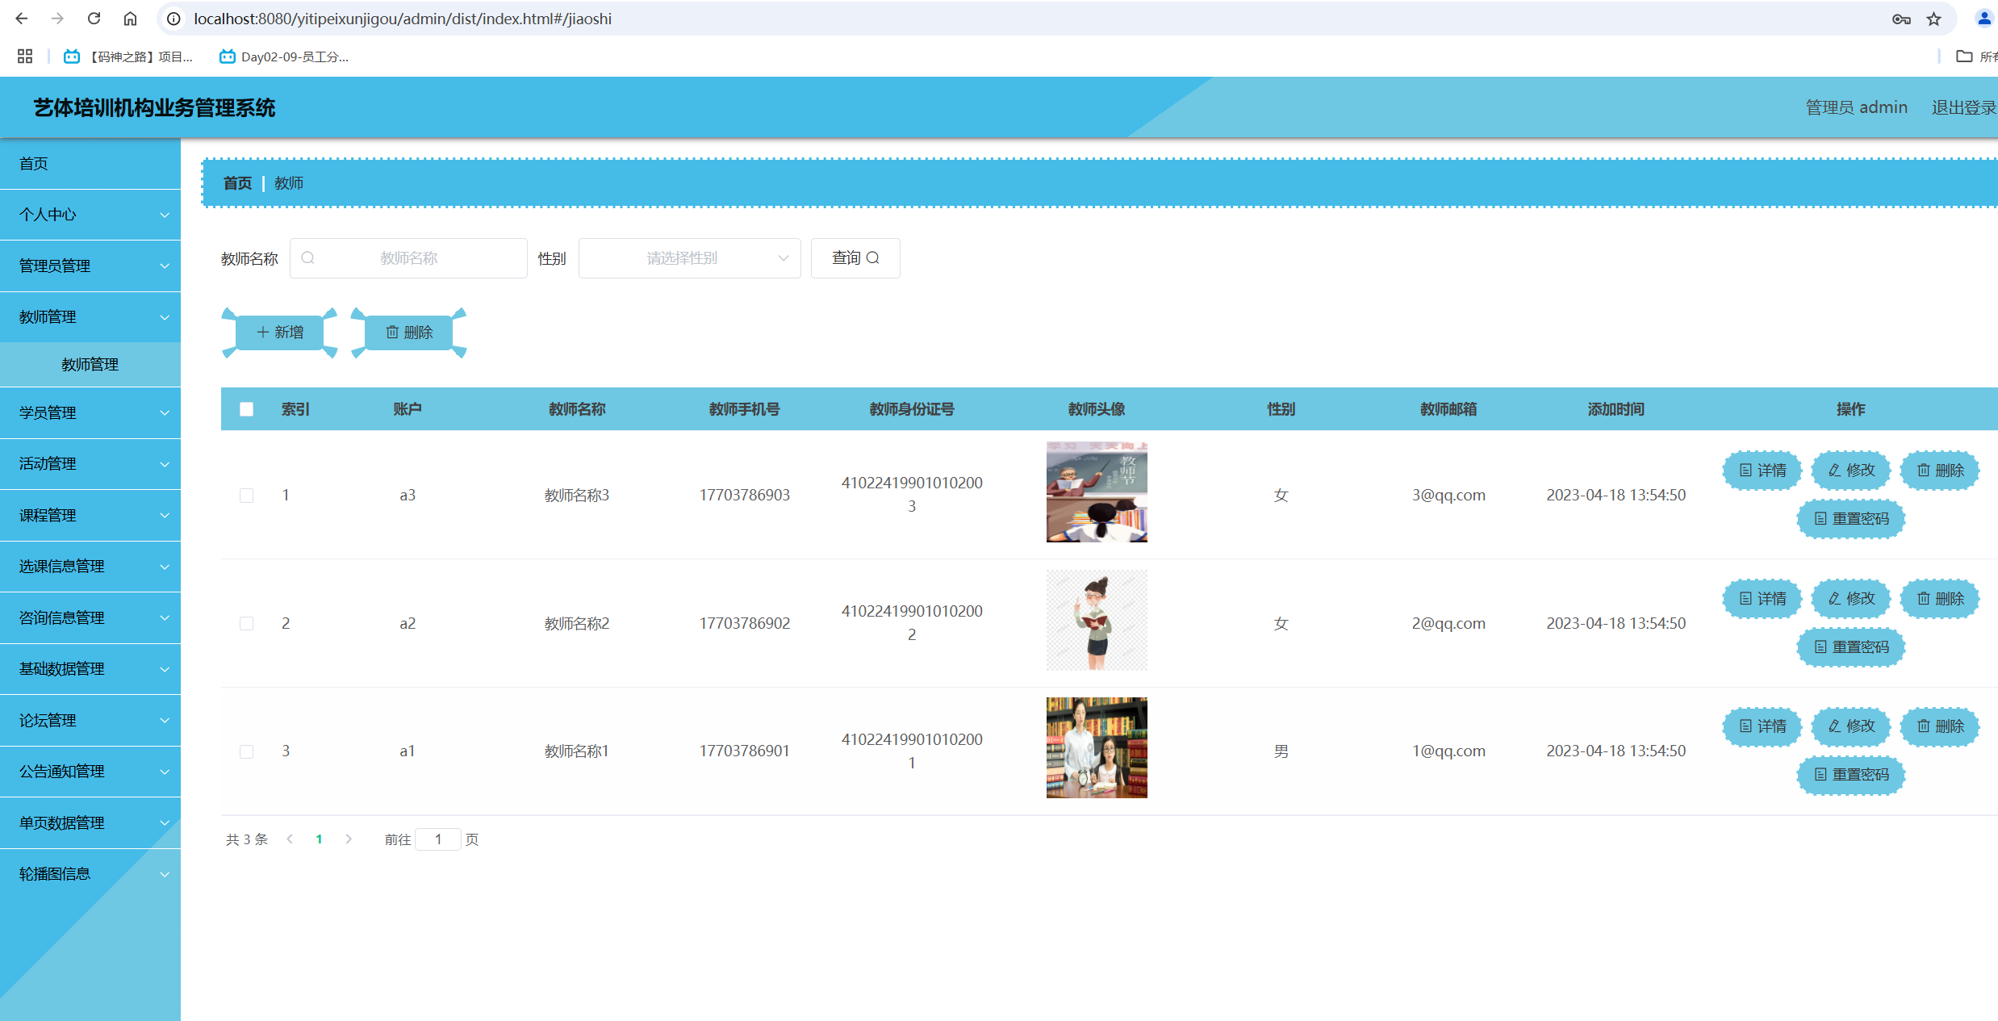Delete teacher a2 row

coord(1940,599)
